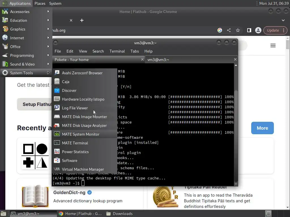Switch to the Pokete - Your home tab
290x217 pixels.
click(x=98, y=60)
